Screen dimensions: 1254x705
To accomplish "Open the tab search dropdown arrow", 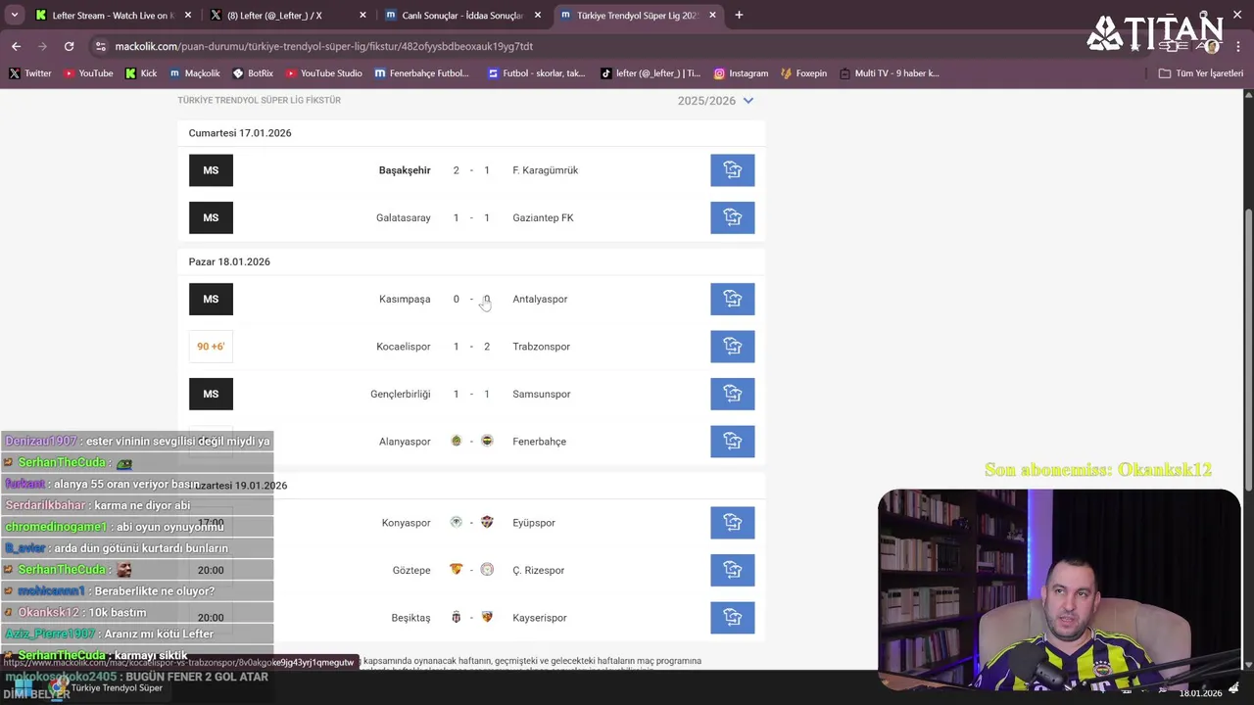I will click(x=14, y=15).
